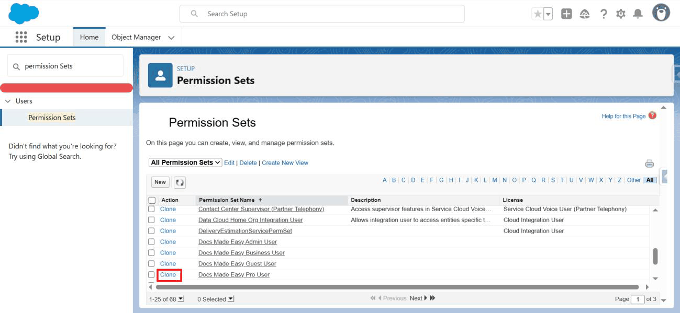680x313 pixels.
Task: Filter list by Other
Action: click(634, 180)
